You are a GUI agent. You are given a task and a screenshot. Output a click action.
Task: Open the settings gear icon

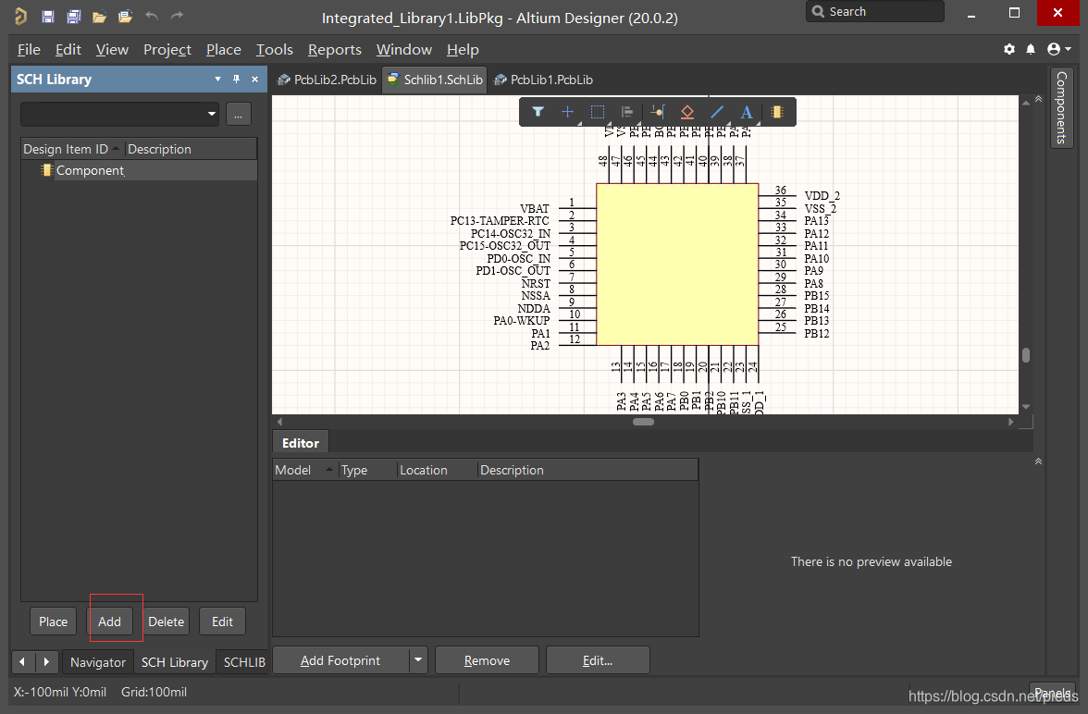click(x=1009, y=49)
